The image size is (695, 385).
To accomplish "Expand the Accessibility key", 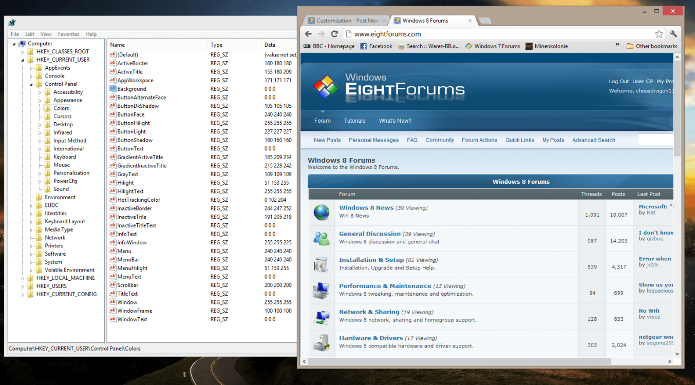I will (x=40, y=92).
